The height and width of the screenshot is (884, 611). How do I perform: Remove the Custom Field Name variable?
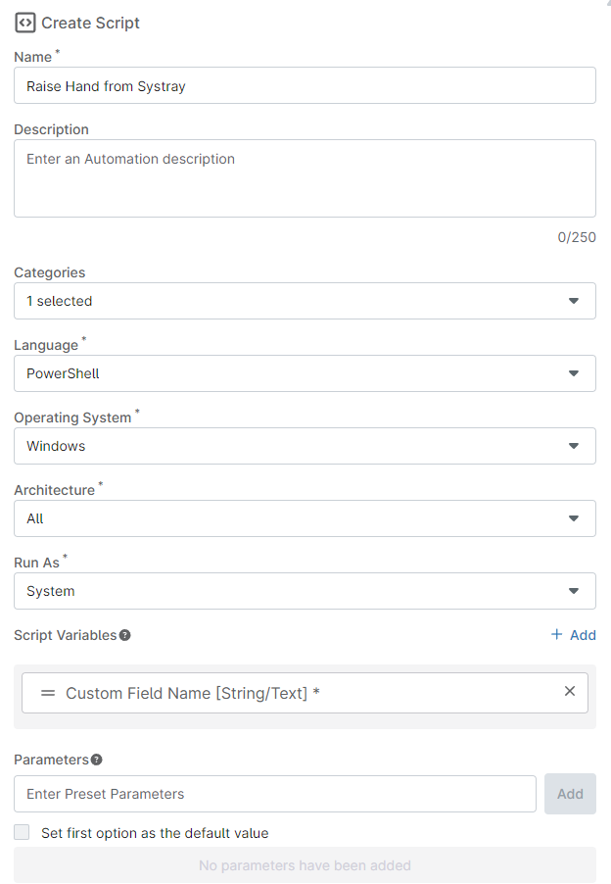(570, 691)
